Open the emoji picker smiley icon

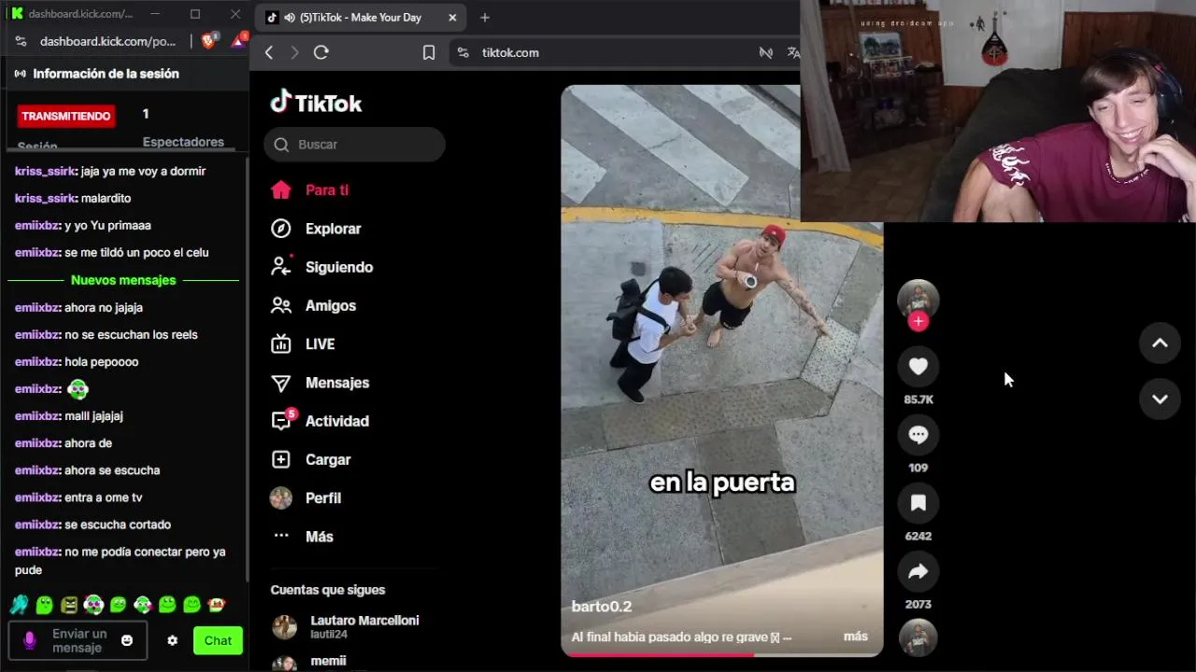tap(127, 640)
